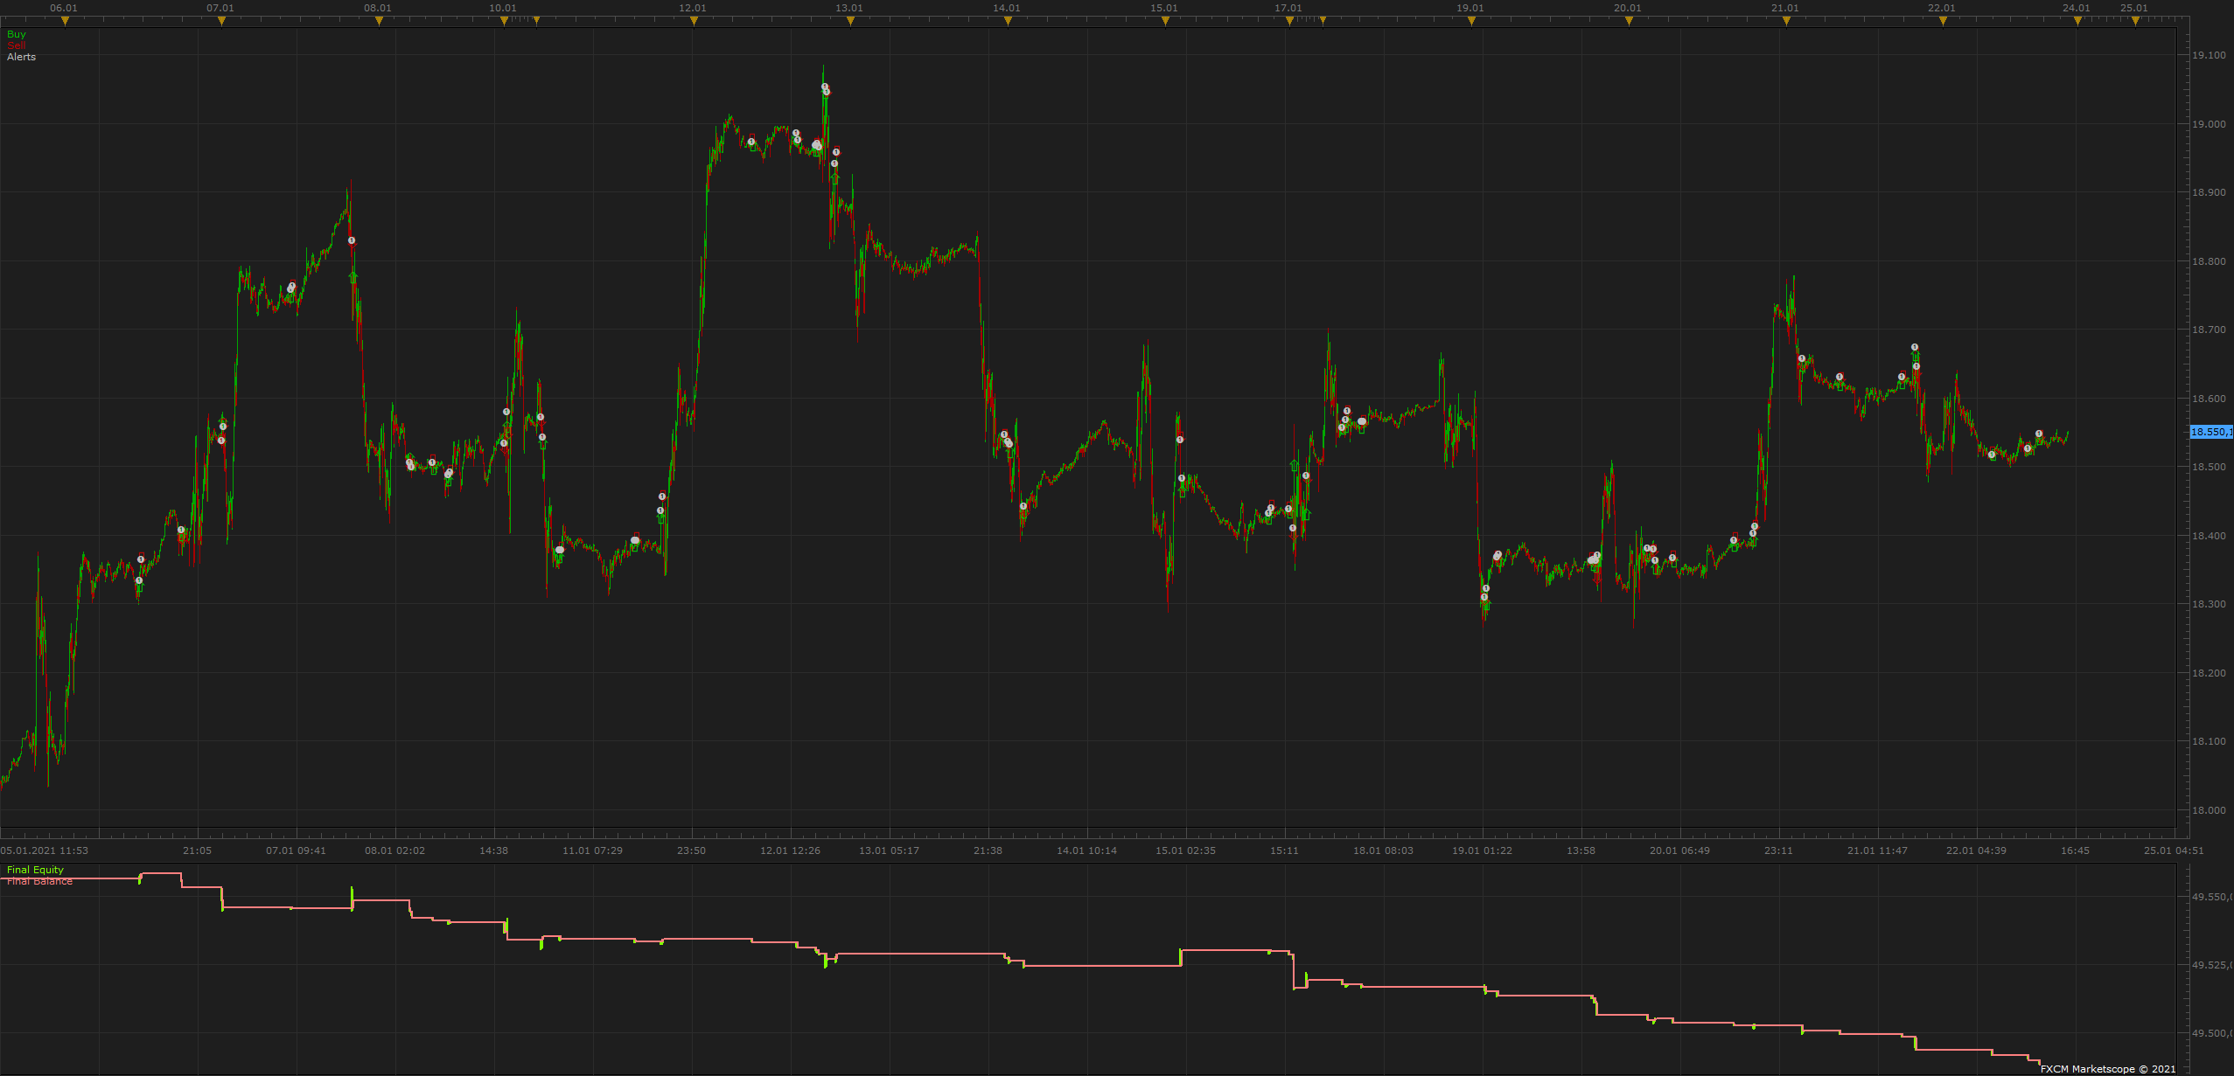The width and height of the screenshot is (2234, 1076).
Task: Click the 14:38 time axis label
Action: click(x=493, y=850)
